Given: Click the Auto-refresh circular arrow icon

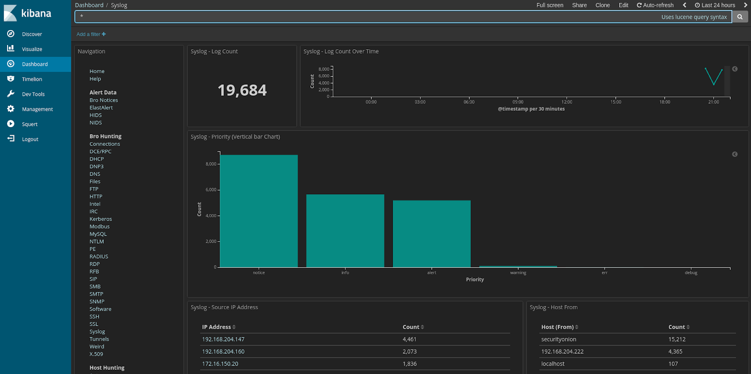Looking at the screenshot, I should tap(639, 5).
